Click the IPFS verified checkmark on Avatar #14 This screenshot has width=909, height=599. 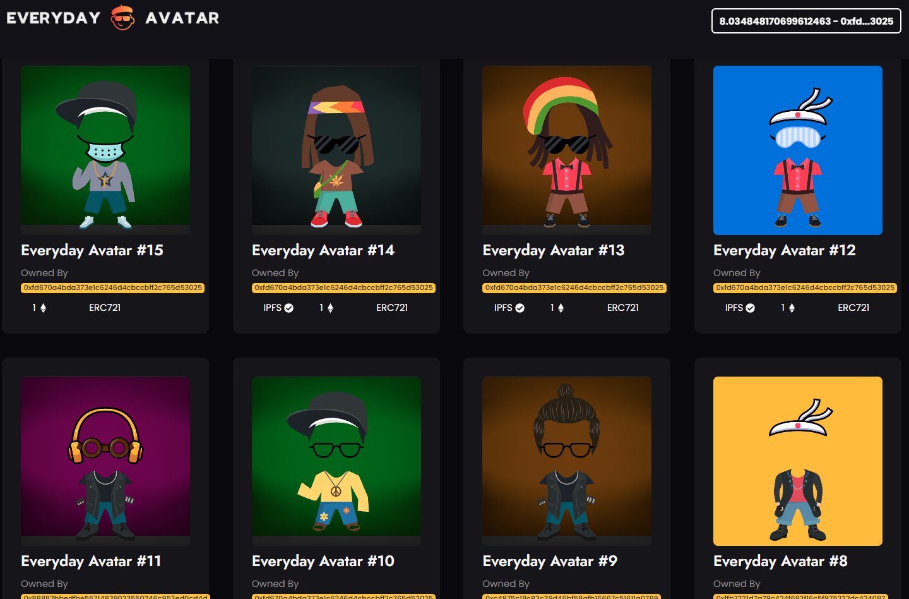coord(289,308)
